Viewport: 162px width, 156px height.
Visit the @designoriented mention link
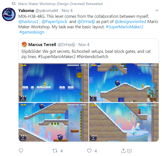pyautogui.click(x=130, y=22)
